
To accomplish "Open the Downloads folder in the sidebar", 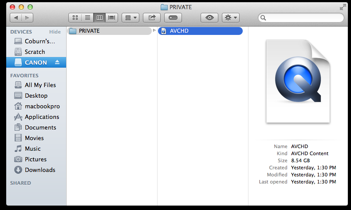I will tap(40, 170).
